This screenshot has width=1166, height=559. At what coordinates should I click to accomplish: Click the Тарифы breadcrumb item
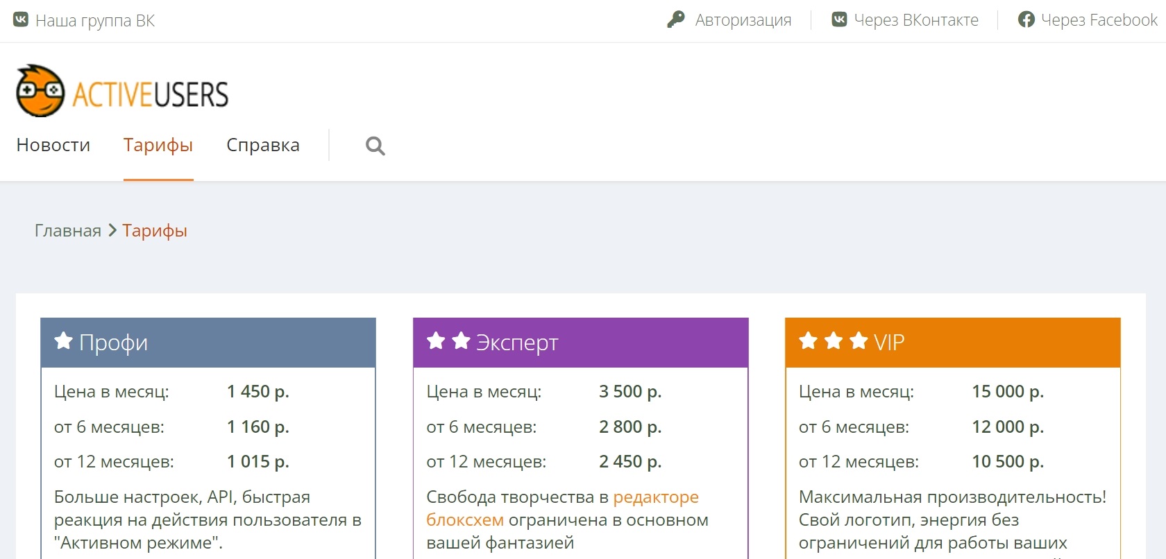[155, 231]
